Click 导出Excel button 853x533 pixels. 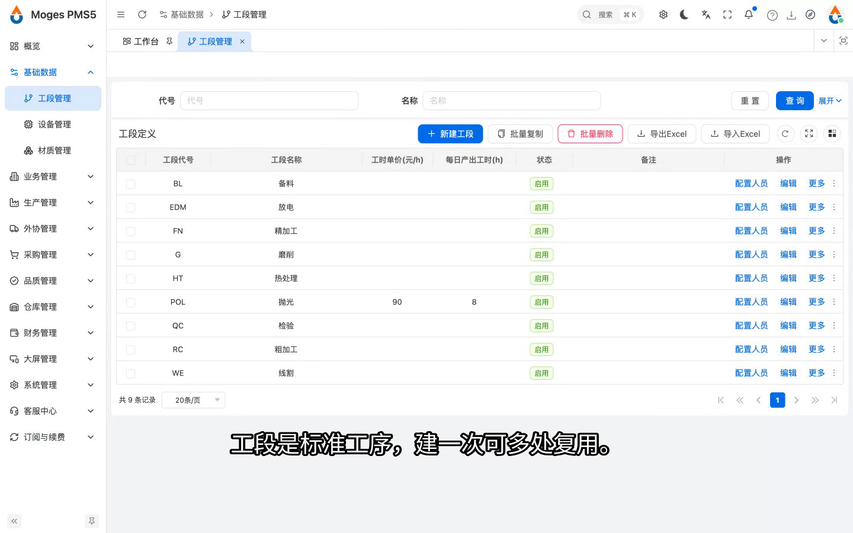pos(662,134)
